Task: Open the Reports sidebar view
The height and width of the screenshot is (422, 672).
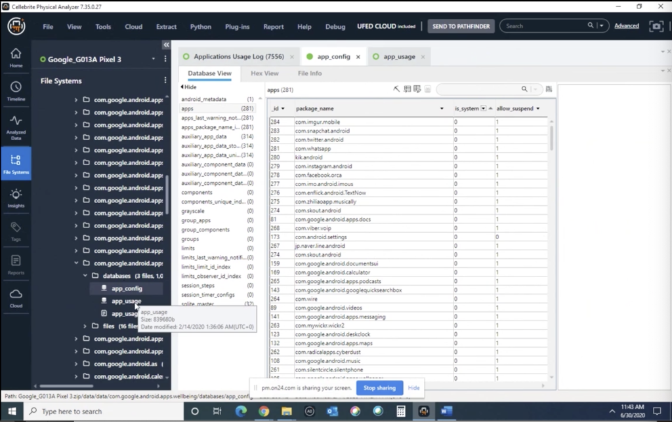Action: (x=16, y=265)
